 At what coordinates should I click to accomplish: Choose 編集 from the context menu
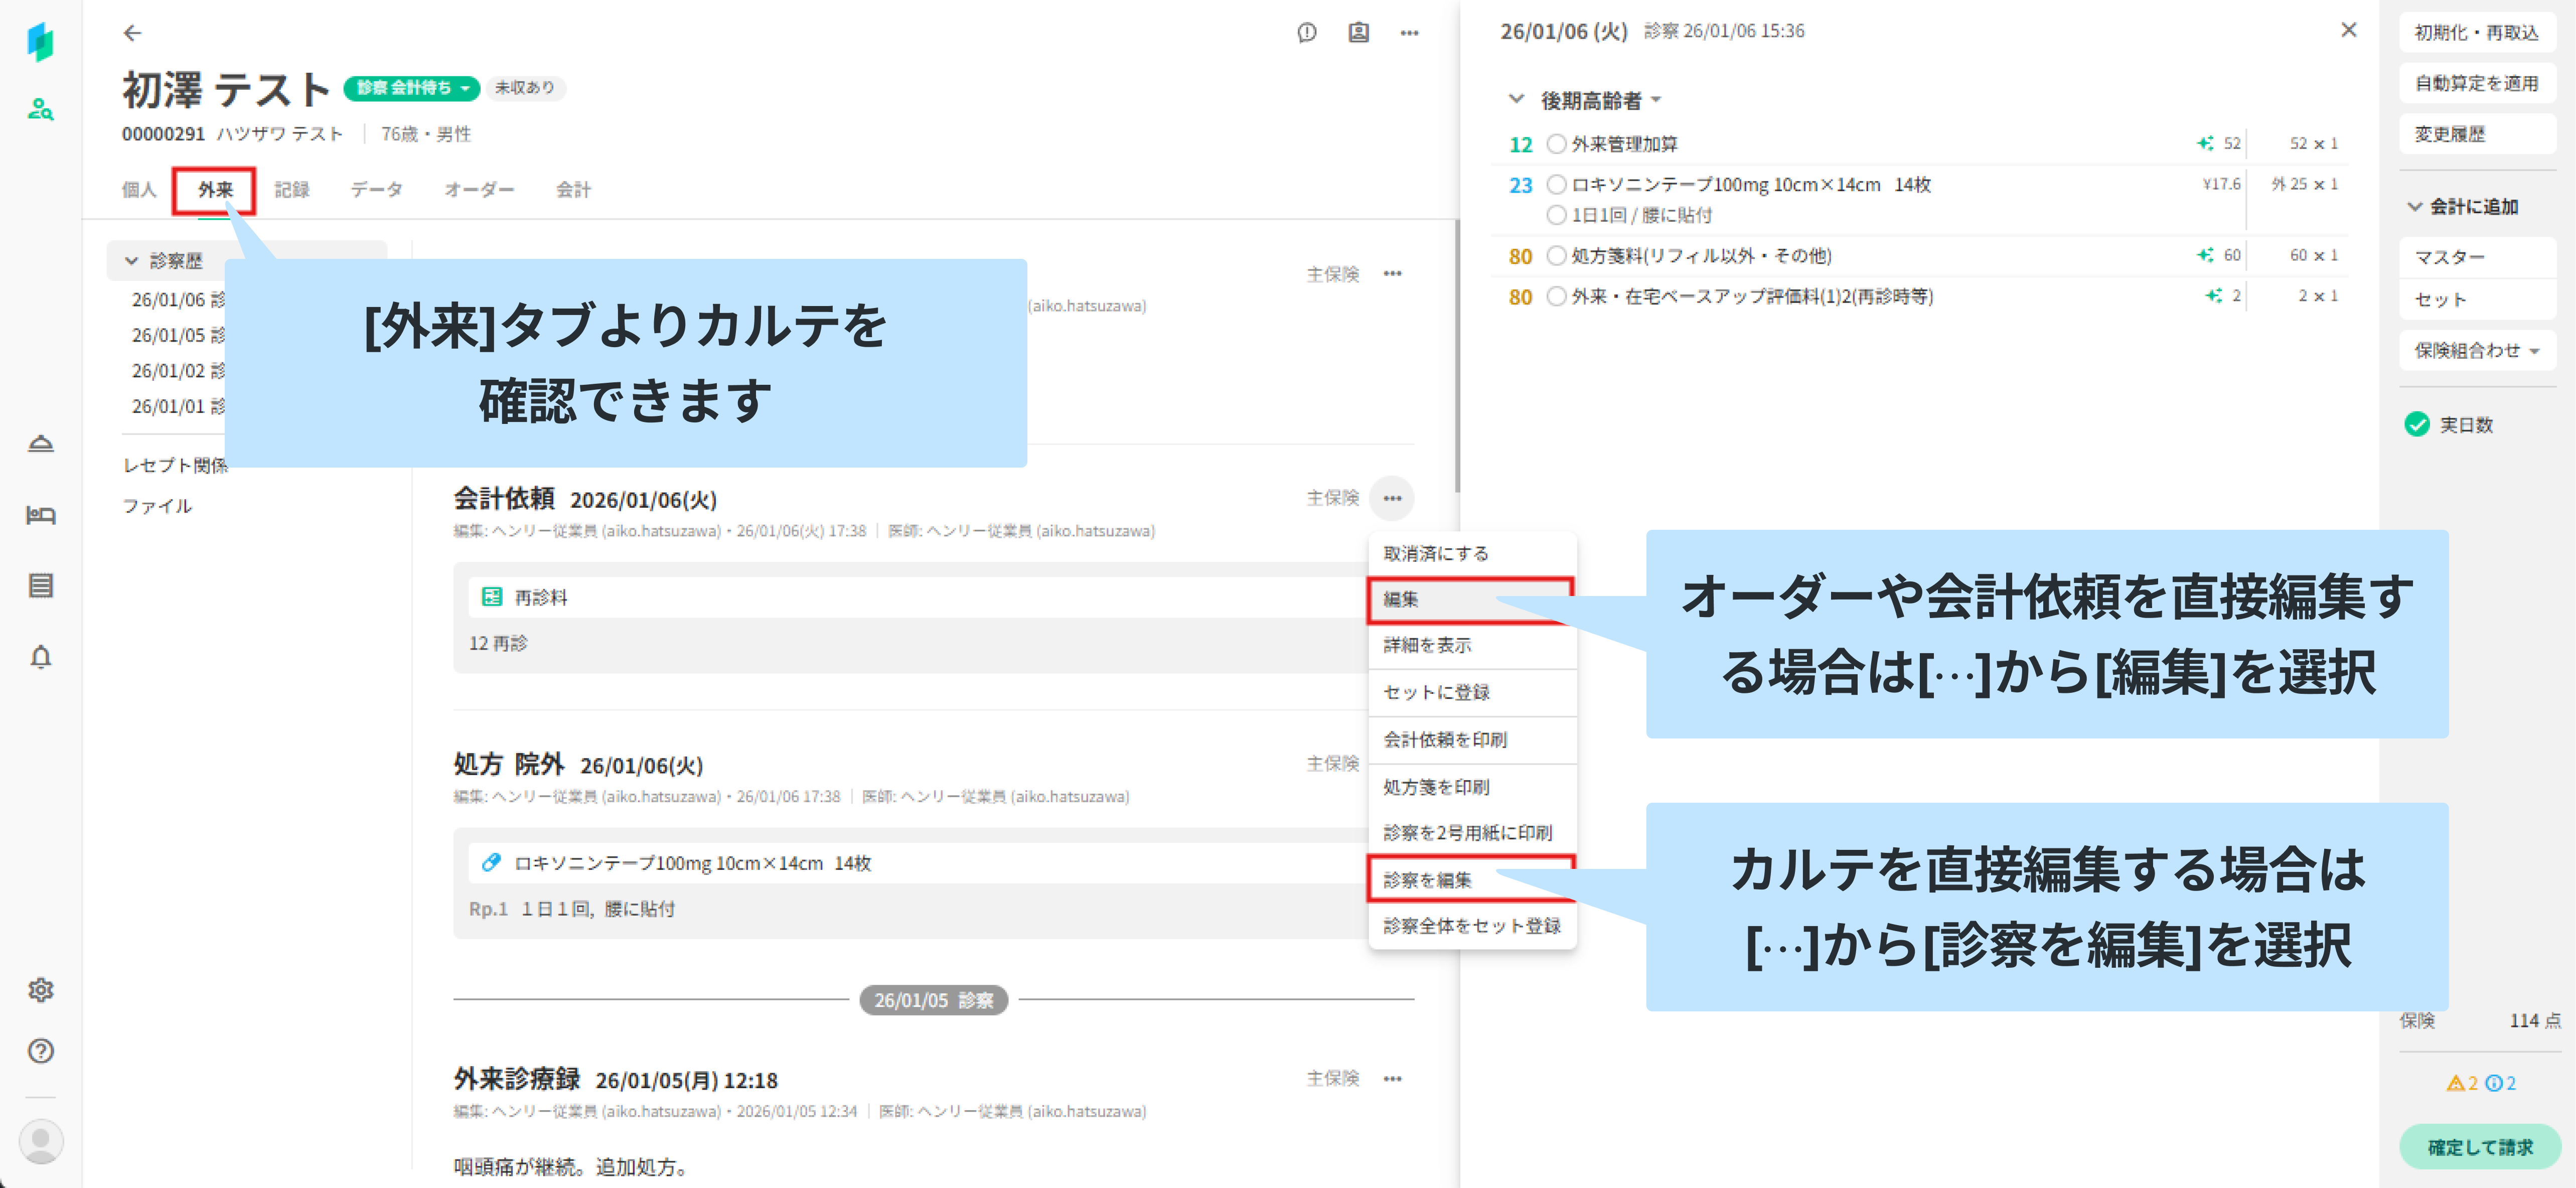pyautogui.click(x=1401, y=599)
